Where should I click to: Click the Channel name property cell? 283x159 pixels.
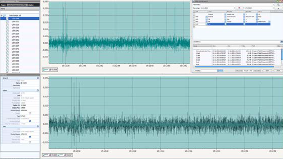pyautogui.click(x=235, y=17)
